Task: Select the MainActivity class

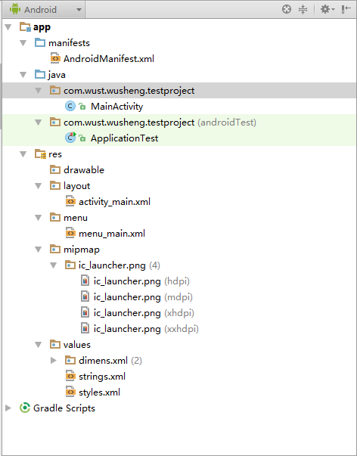Action: tap(117, 107)
